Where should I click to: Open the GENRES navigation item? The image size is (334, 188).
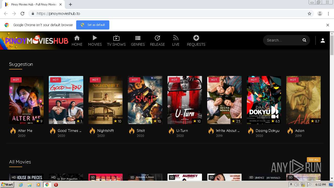(x=138, y=41)
